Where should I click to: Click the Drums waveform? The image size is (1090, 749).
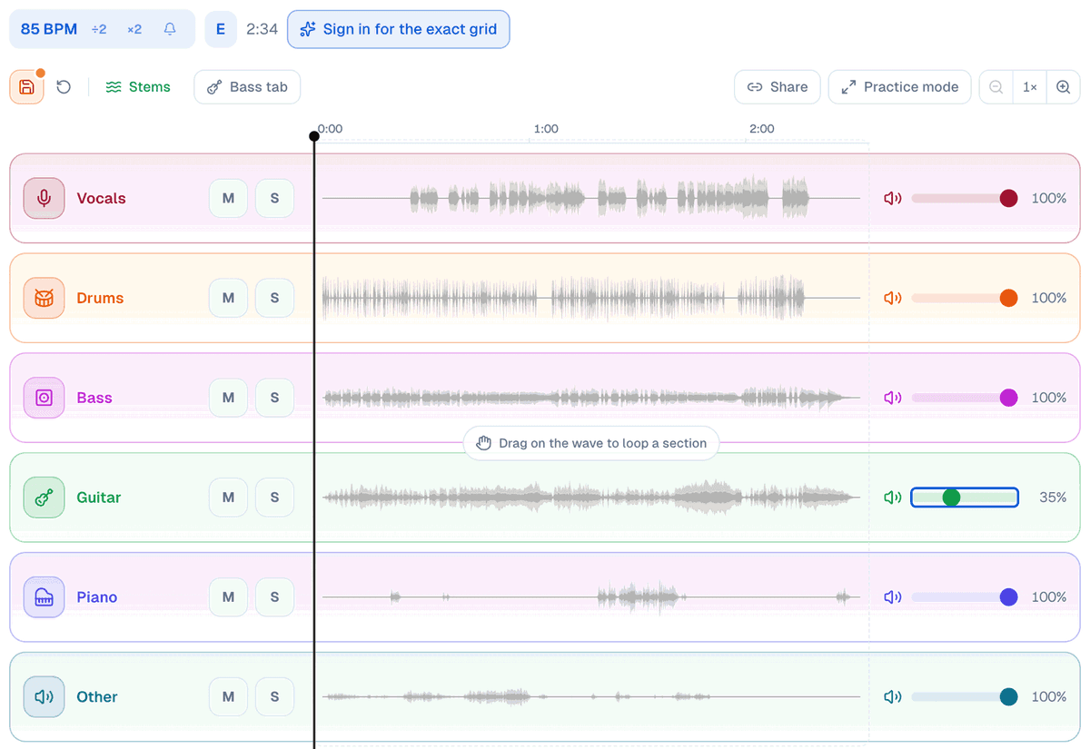591,298
